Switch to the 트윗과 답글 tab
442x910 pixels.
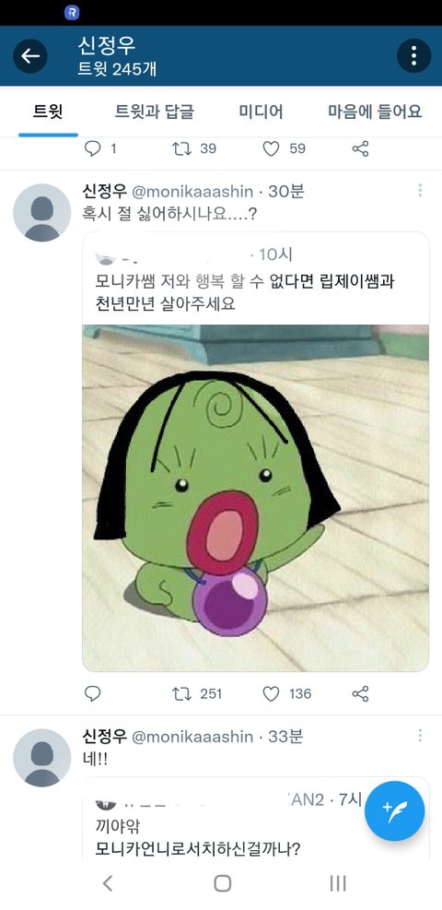pyautogui.click(x=154, y=112)
